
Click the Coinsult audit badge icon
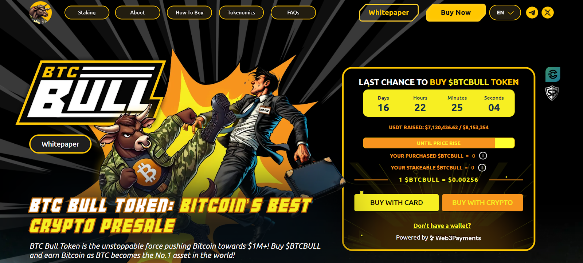click(x=553, y=75)
